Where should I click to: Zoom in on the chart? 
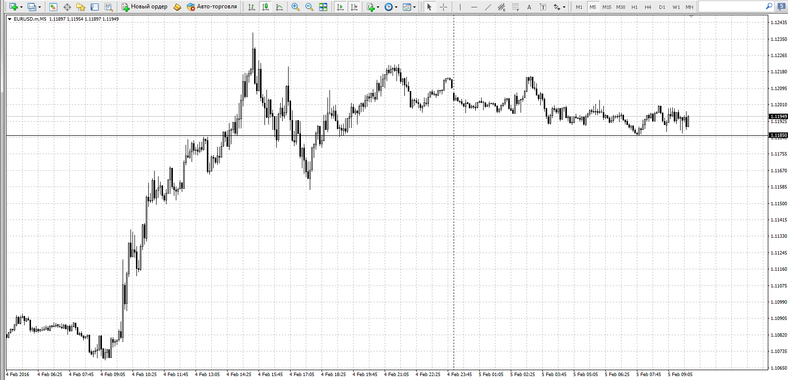[x=295, y=7]
